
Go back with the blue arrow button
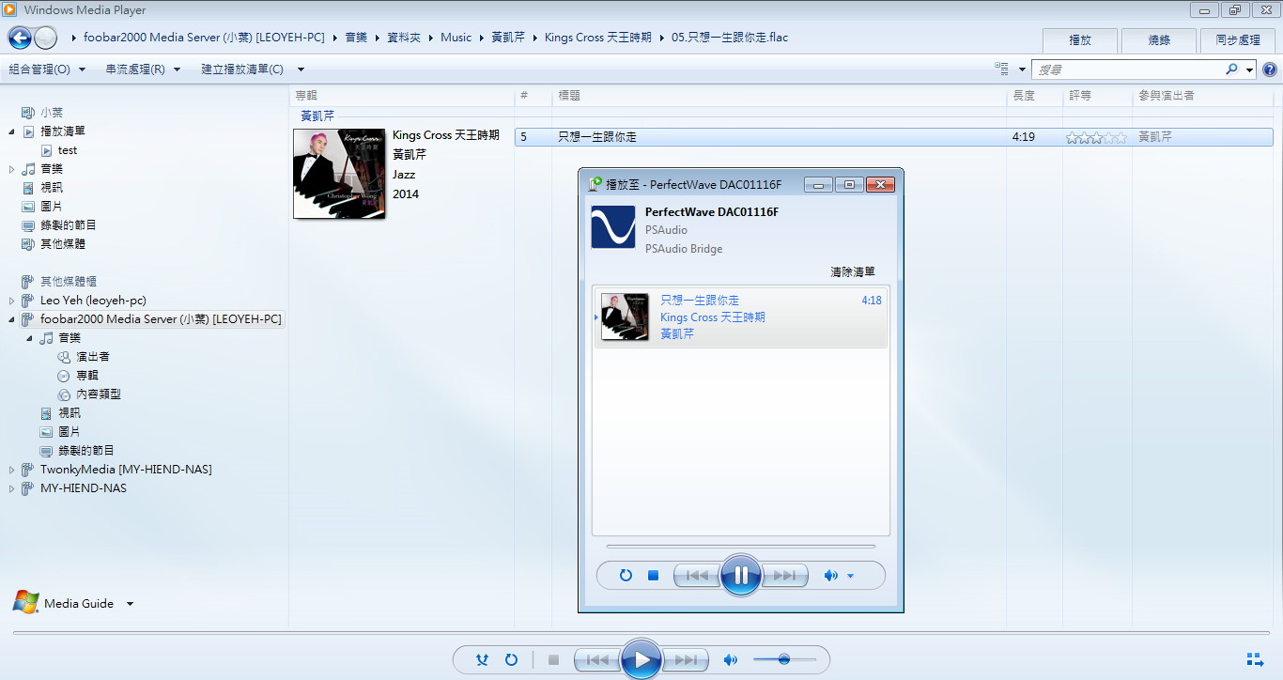coord(20,38)
